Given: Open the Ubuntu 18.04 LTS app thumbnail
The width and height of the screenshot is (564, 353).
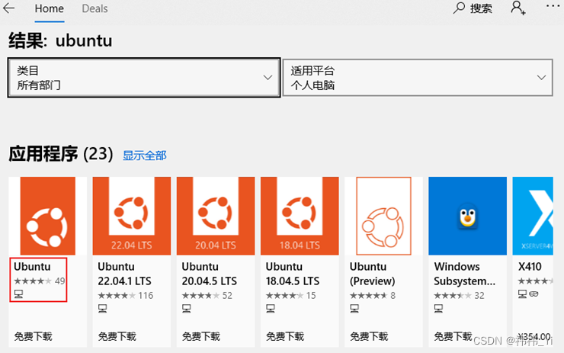Looking at the screenshot, I should (300, 216).
